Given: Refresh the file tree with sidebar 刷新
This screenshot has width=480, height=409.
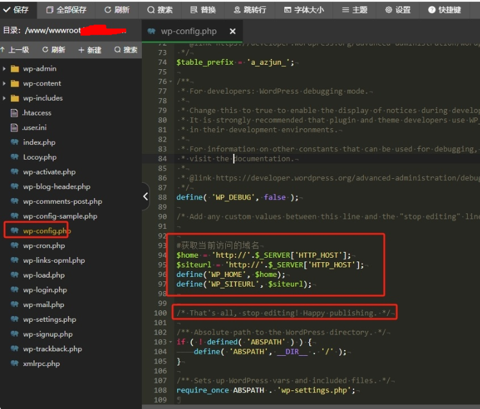Looking at the screenshot, I should tap(54, 49).
